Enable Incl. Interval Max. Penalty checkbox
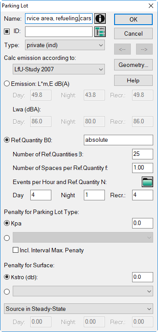158x332 pixels. [15, 250]
